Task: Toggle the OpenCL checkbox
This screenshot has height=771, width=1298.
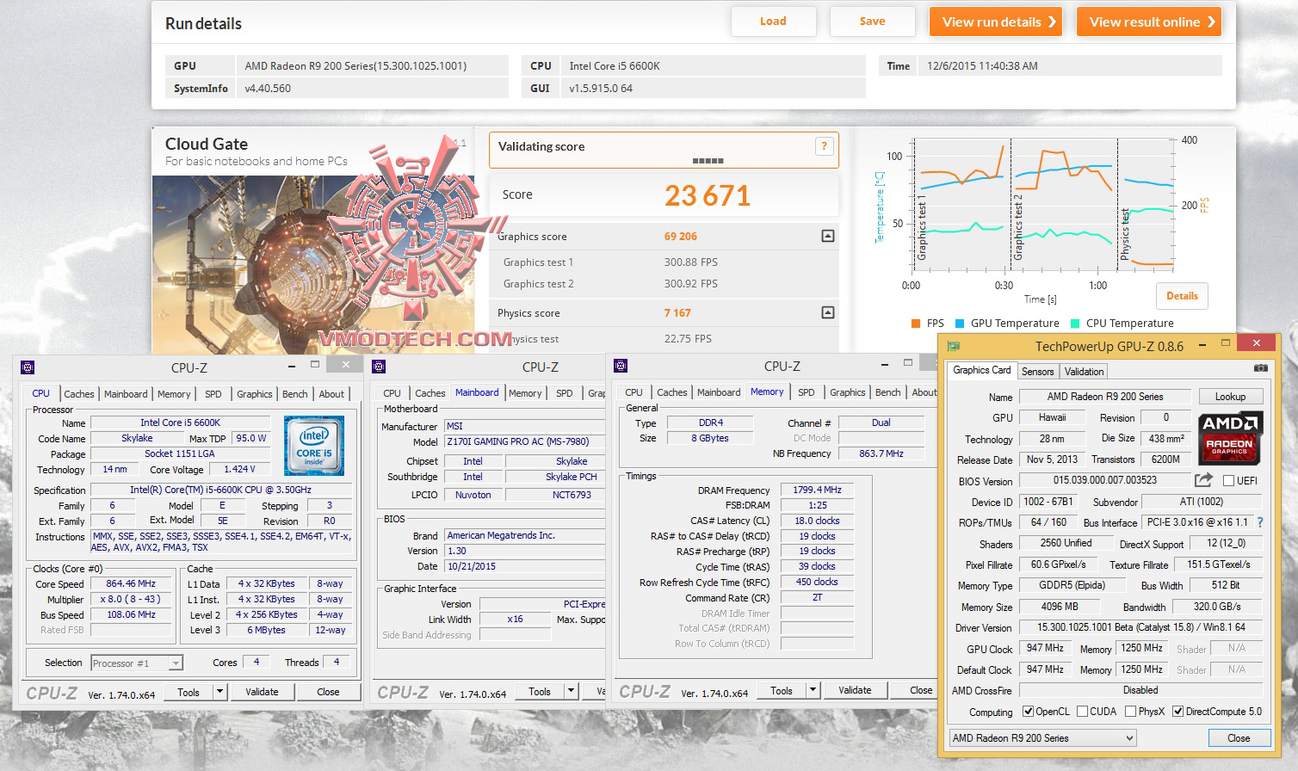Action: tap(1028, 712)
